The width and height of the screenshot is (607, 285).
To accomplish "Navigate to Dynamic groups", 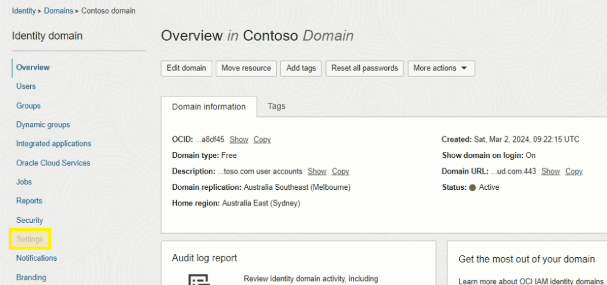I will coord(43,125).
